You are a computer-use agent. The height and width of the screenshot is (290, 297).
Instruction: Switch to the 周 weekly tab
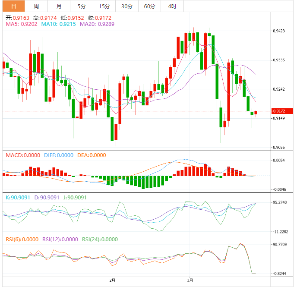(36, 6)
